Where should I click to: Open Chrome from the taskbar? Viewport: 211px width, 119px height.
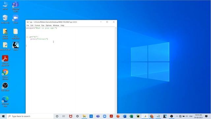tap(152, 116)
